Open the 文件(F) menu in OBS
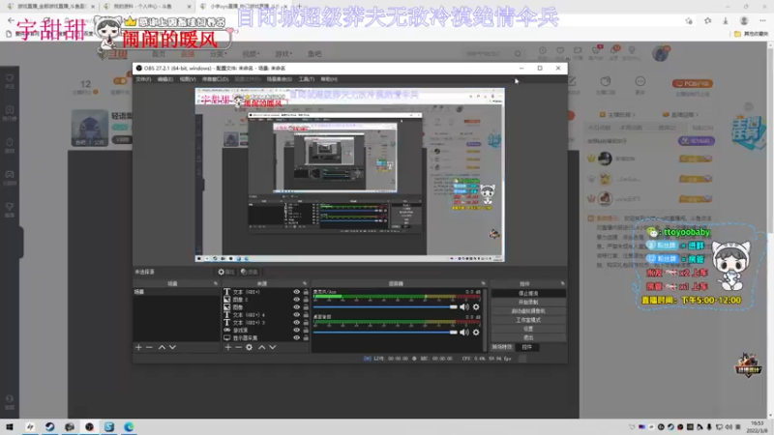 (143, 79)
